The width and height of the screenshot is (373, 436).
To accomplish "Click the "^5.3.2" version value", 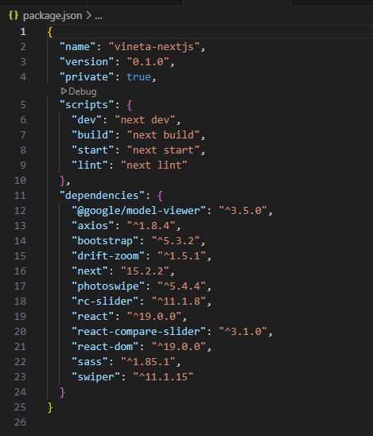I will point(176,241).
